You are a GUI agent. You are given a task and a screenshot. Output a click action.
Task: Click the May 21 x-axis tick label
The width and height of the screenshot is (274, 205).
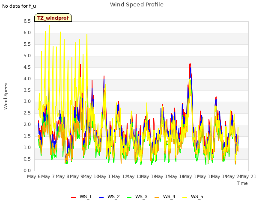point(248,176)
